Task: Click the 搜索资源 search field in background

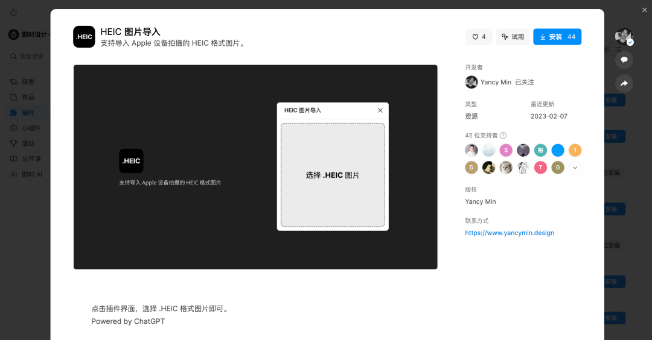Action: [28, 56]
